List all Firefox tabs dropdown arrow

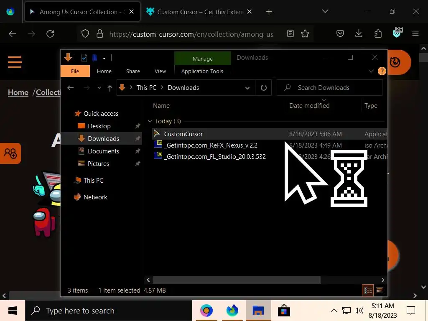coord(325,11)
